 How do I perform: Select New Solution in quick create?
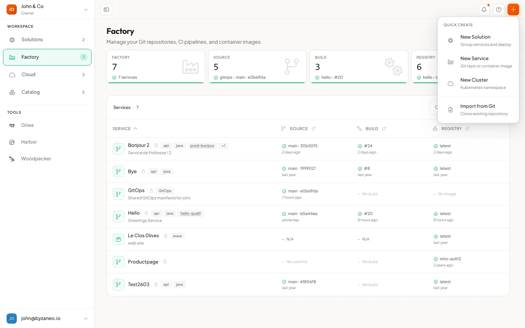478,40
